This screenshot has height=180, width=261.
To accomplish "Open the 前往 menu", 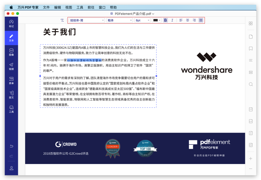I will 91,7.
